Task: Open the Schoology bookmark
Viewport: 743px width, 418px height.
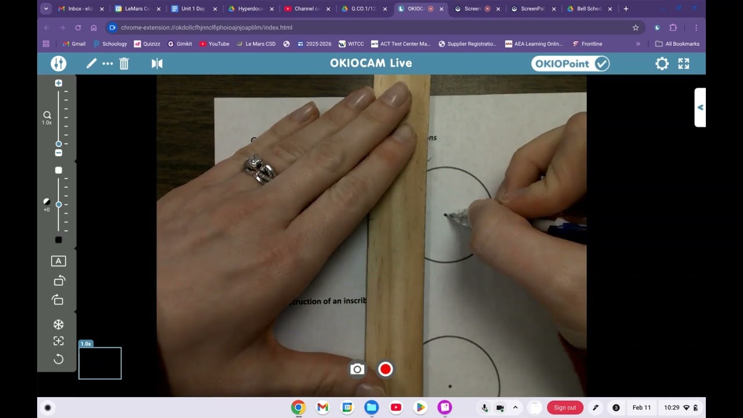Action: 110,44
